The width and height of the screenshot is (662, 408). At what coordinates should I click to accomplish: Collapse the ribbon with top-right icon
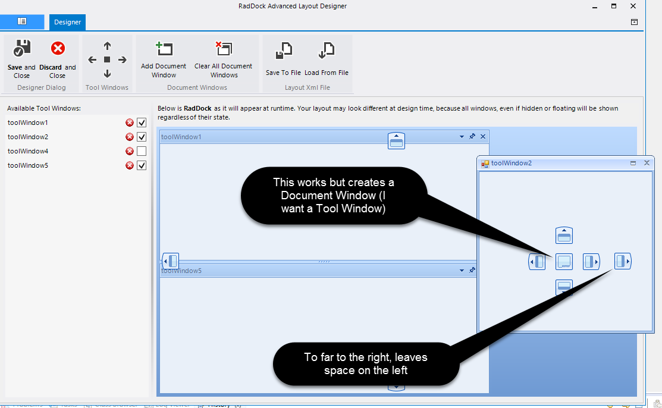click(x=634, y=22)
